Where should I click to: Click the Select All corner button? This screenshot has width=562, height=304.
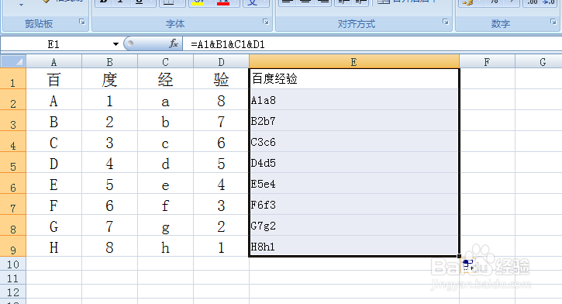coord(13,61)
